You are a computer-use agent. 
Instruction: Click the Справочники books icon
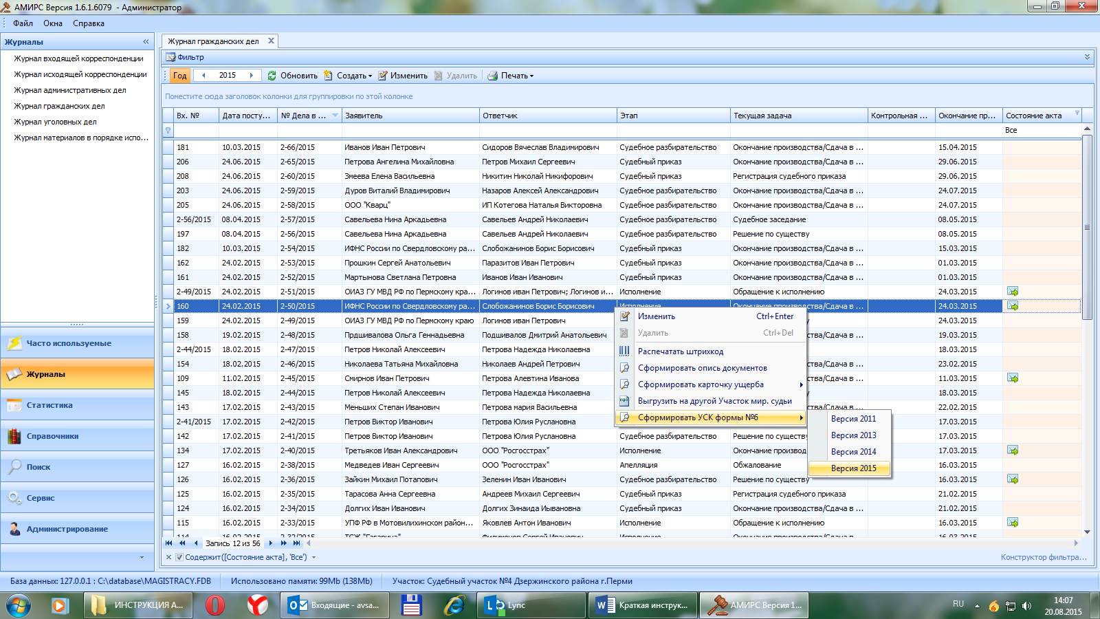(x=14, y=436)
